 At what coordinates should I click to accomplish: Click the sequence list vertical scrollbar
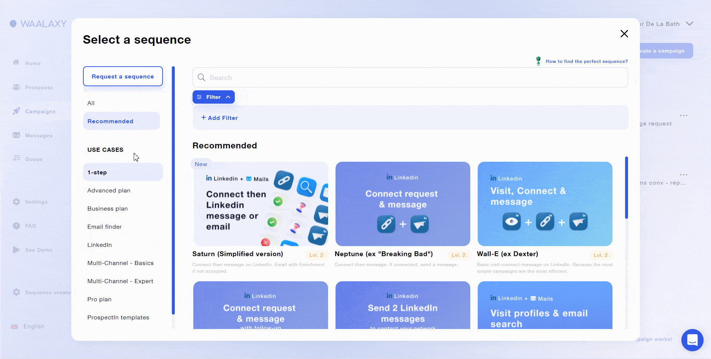pyautogui.click(x=627, y=188)
